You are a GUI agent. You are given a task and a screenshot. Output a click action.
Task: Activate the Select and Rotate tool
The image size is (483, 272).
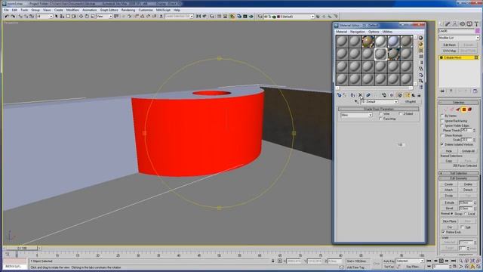[87, 17]
